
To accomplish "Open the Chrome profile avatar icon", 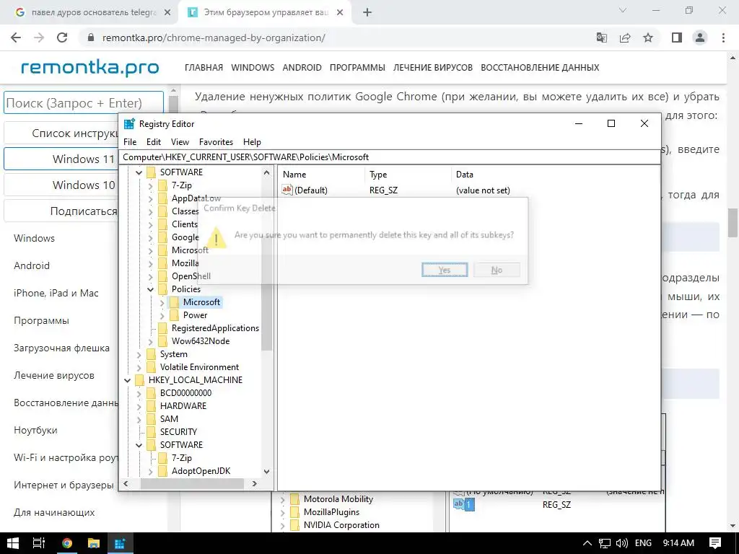I will click(700, 38).
